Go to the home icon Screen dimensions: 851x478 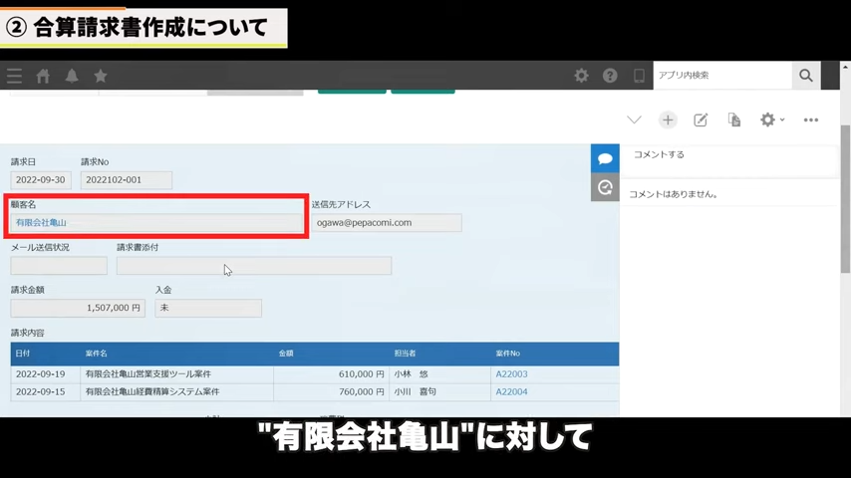[43, 76]
